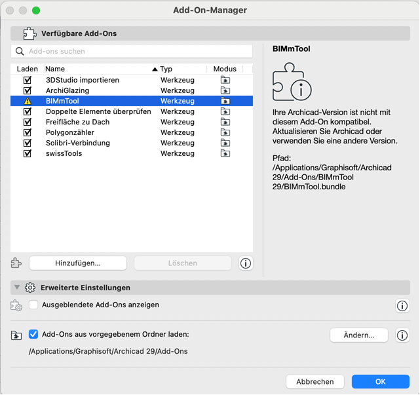The image size is (420, 395).
Task: Click the Modus folder icon for 3DStudio importieren
Action: click(225, 80)
